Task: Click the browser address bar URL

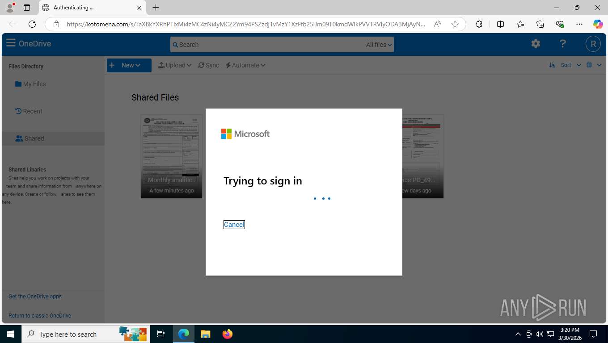Action: click(x=246, y=24)
